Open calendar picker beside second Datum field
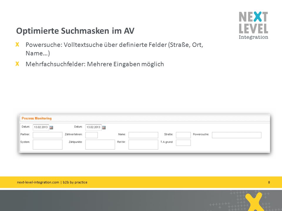Viewport: 282px width, 211px height. tap(104, 127)
